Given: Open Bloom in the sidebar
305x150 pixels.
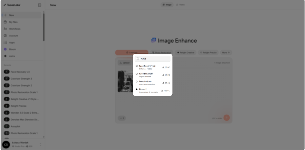Looking at the screenshot, I should (x=22, y=49).
